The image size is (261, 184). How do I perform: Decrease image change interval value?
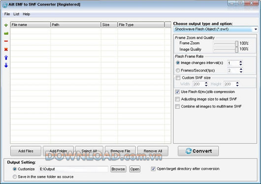[241, 64]
